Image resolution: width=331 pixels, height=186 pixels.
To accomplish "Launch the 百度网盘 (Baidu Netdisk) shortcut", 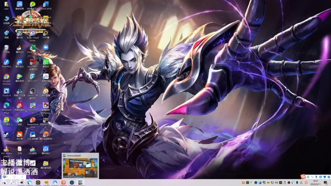I will 46,78.
